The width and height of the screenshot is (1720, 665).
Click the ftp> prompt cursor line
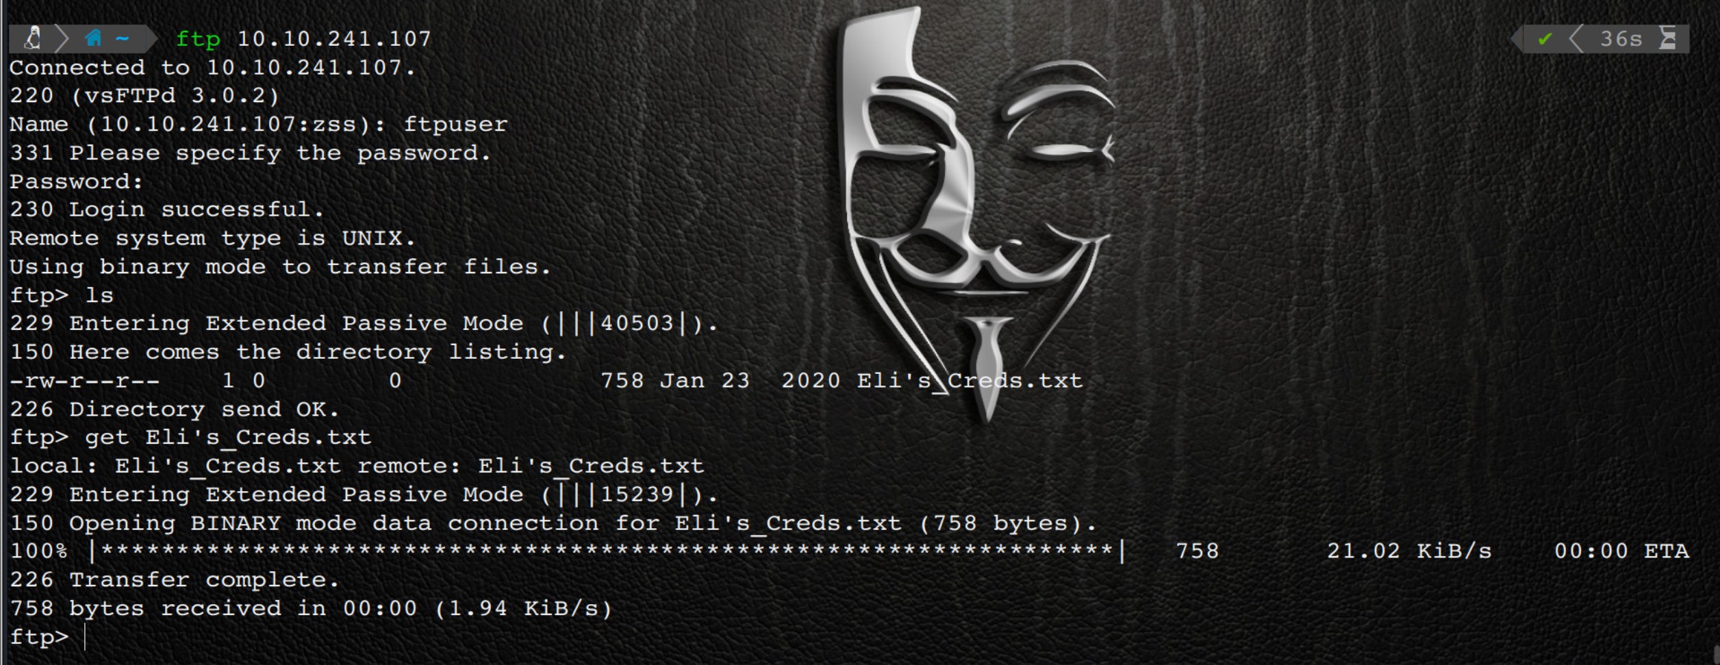(48, 638)
